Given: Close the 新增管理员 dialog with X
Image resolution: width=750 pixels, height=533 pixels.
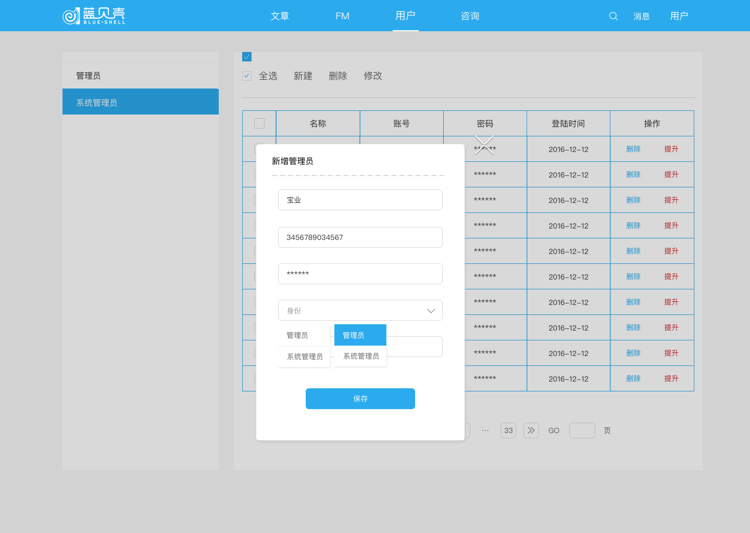Looking at the screenshot, I should click(x=484, y=145).
